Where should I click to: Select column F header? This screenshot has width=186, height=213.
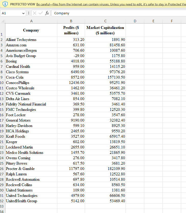[x=172, y=21]
